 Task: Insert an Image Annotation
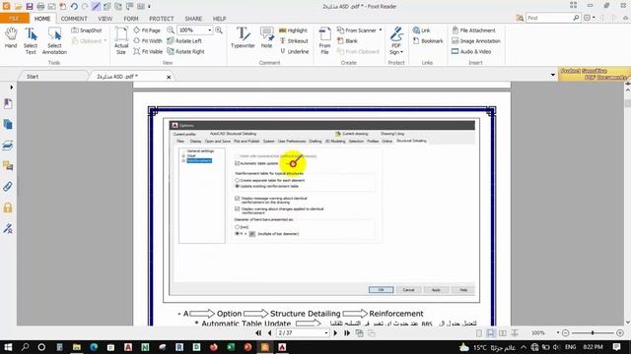pyautogui.click(x=476, y=41)
